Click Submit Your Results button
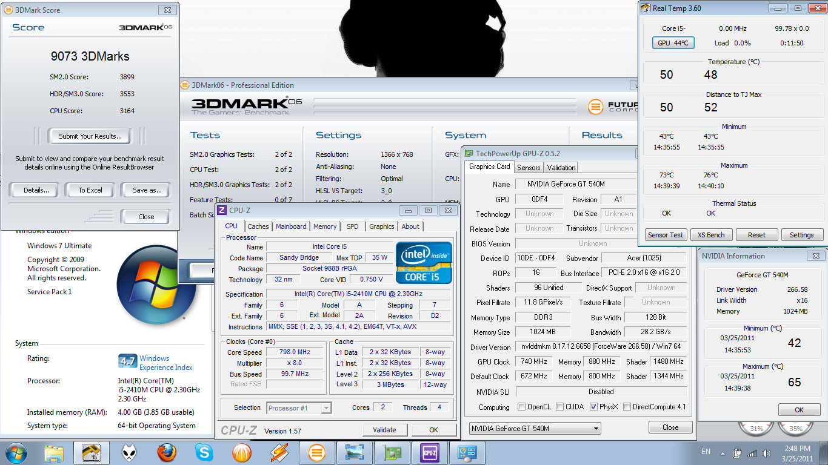This screenshot has height=465, width=828. tap(90, 136)
